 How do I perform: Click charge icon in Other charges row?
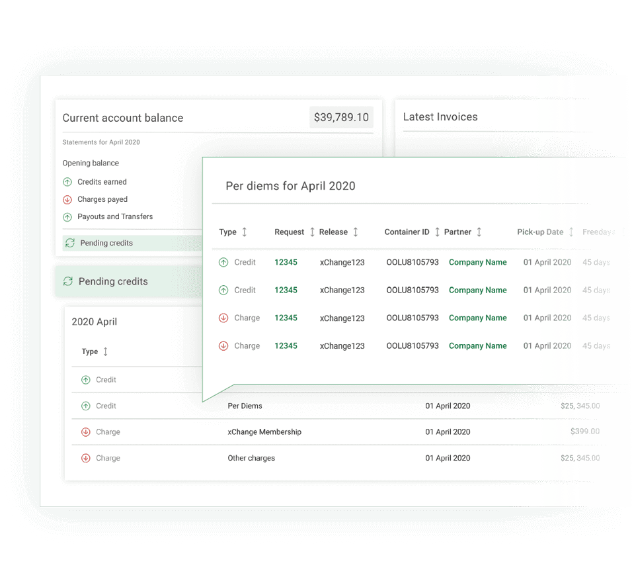[86, 458]
